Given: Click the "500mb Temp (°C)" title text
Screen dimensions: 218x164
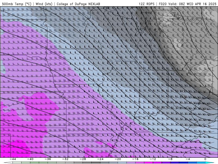Looking at the screenshot, I should pyautogui.click(x=17, y=4).
